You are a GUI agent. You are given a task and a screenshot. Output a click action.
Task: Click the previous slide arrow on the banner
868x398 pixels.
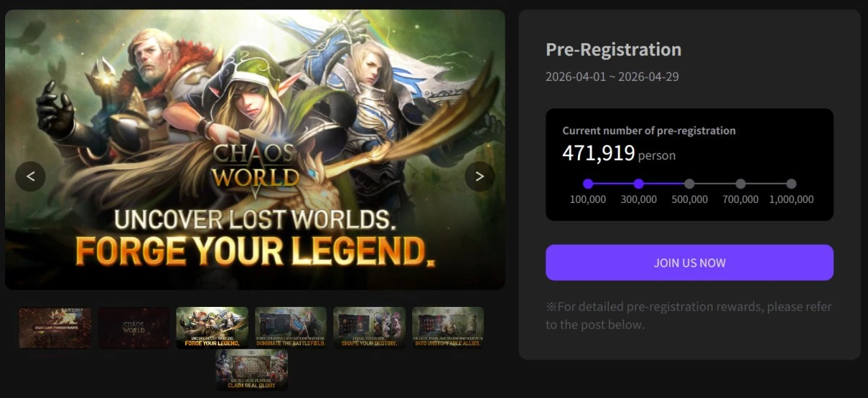(30, 176)
